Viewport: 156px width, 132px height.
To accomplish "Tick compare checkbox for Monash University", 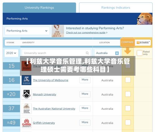I will tap(128, 94).
